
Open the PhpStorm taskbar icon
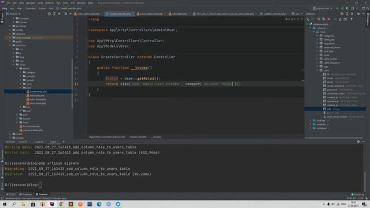(52, 204)
